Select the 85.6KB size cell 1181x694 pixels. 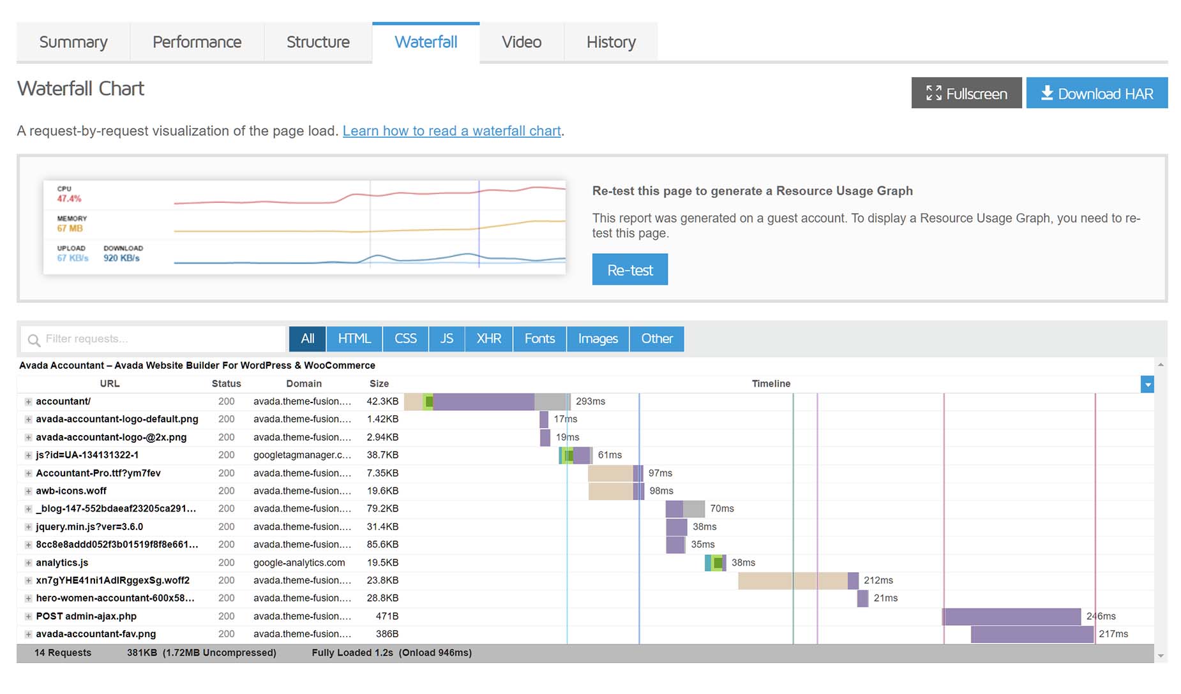pyautogui.click(x=382, y=544)
